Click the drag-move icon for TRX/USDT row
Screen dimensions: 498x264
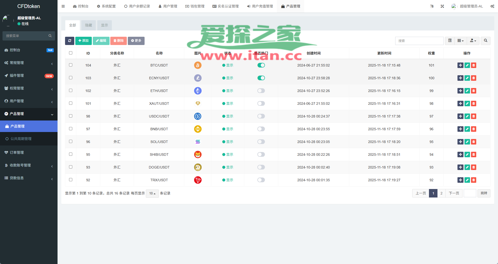(460, 180)
